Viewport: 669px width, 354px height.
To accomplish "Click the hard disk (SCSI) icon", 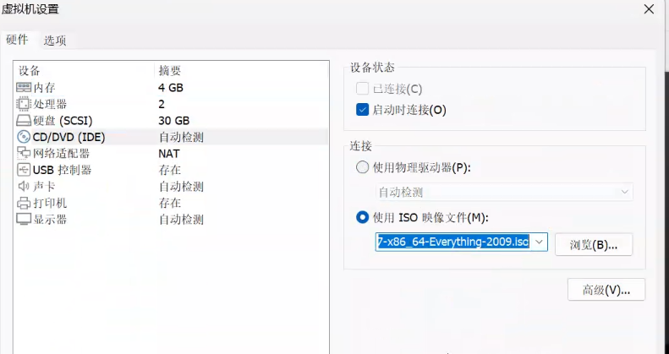I will [24, 121].
